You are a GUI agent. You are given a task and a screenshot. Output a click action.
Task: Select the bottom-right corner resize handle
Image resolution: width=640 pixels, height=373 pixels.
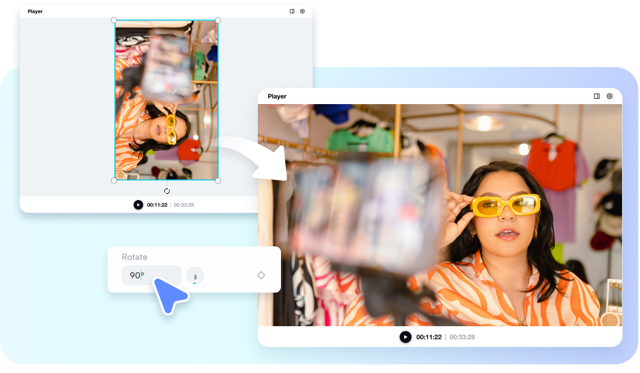pyautogui.click(x=218, y=180)
